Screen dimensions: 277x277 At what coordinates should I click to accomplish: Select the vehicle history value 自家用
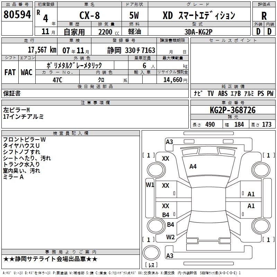click(74, 32)
